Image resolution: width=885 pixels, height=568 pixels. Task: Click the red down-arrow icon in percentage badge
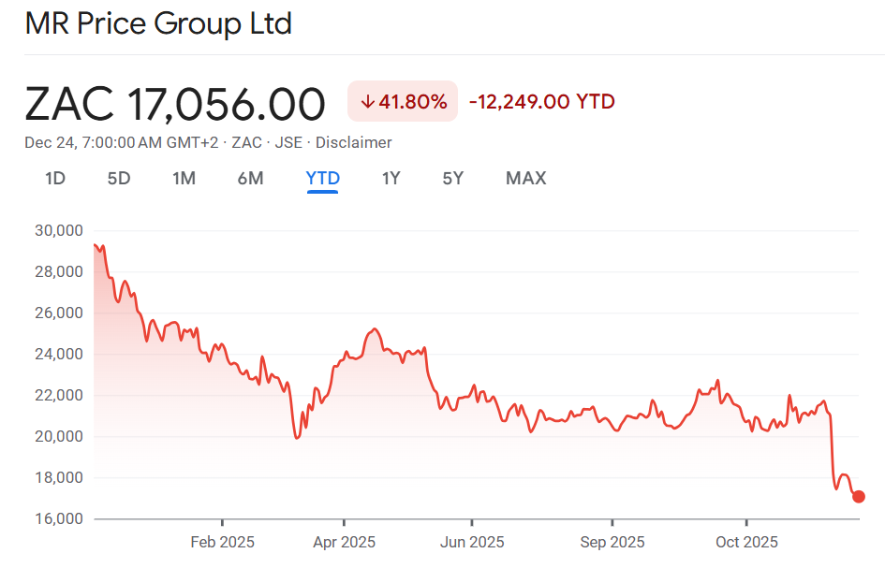[x=368, y=102]
